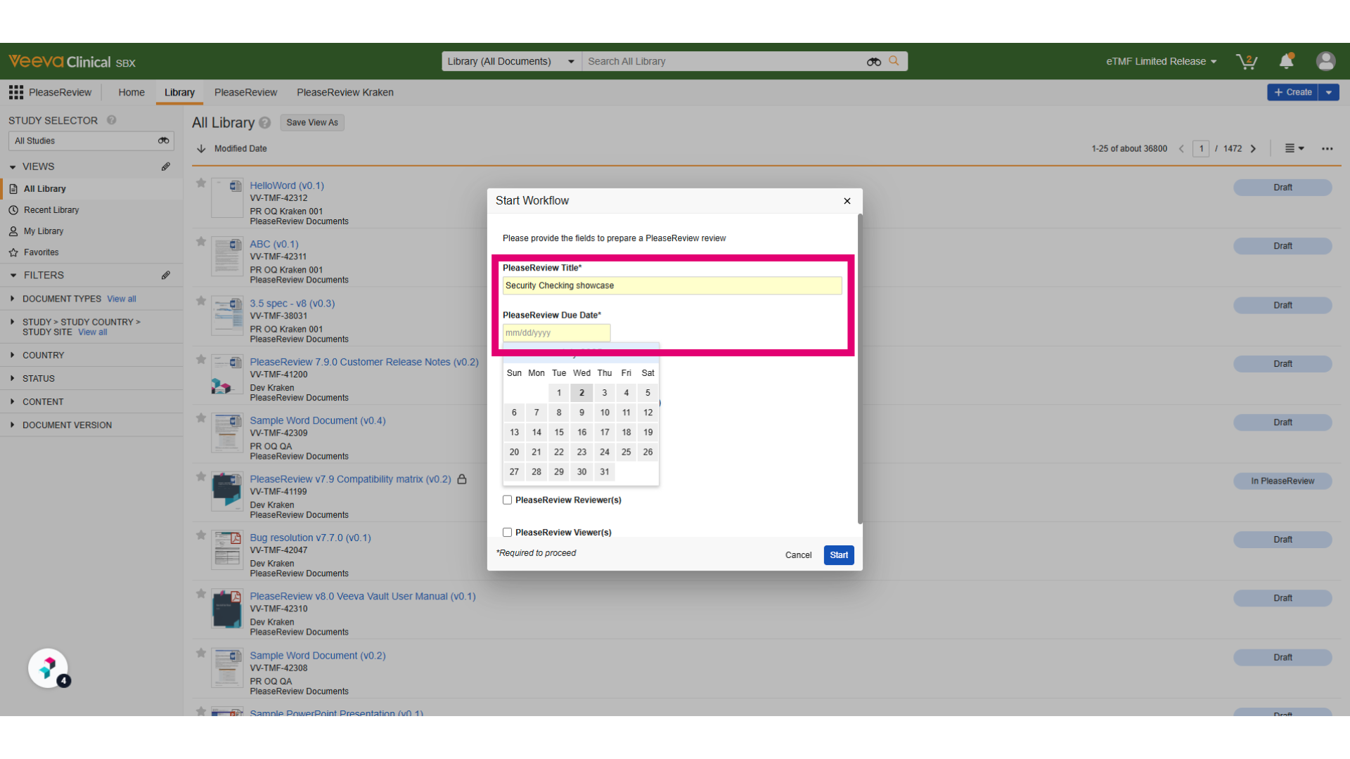Edit views with the pencil icon
1350x759 pixels.
pyautogui.click(x=166, y=167)
